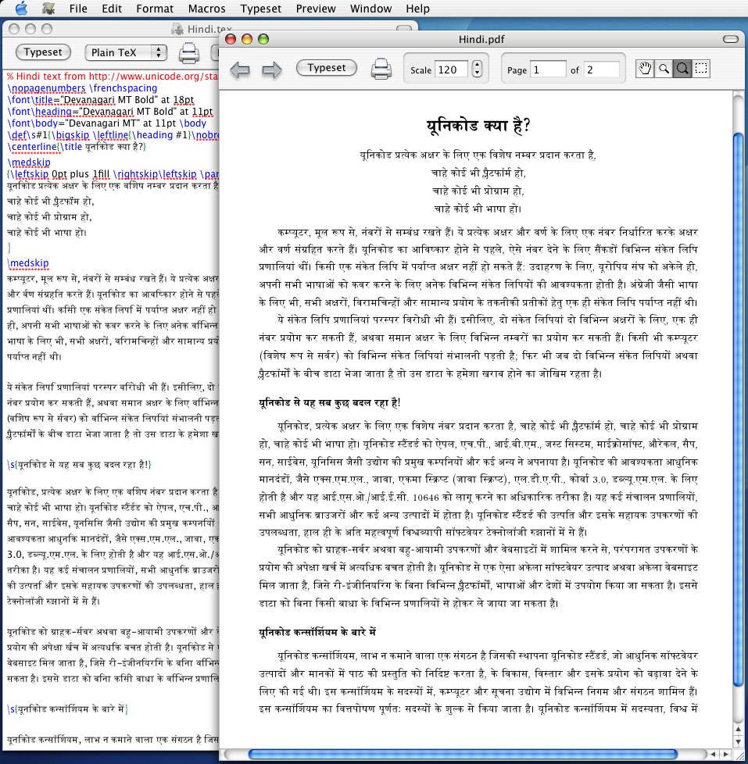Print the Hindi.pdf preview document
Viewport: 748px width, 764px height.
pos(381,69)
